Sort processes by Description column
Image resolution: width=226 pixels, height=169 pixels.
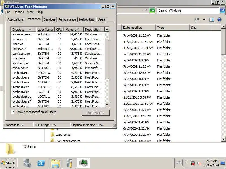[x=94, y=30]
